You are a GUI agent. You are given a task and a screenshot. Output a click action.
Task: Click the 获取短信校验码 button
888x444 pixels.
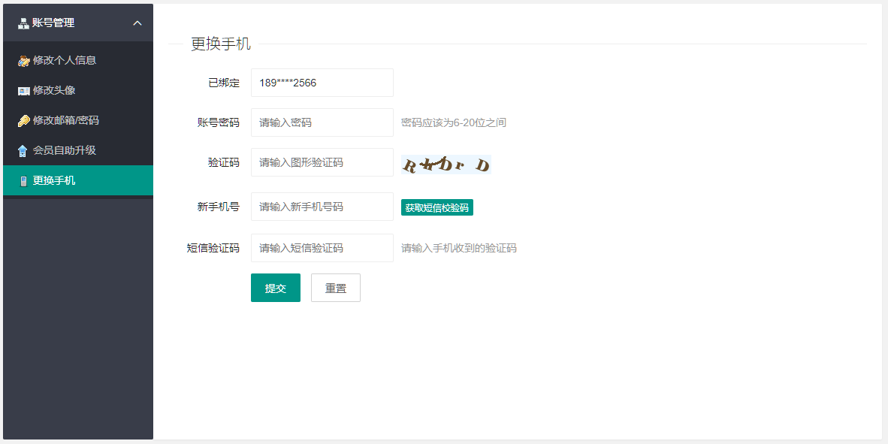tap(437, 207)
